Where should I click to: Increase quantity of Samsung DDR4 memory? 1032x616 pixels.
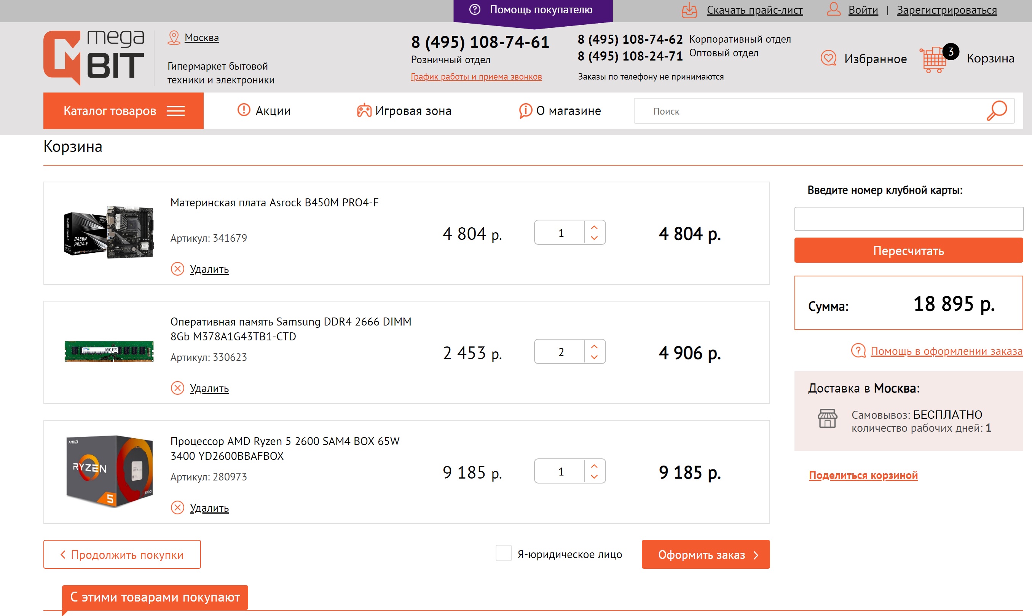594,346
